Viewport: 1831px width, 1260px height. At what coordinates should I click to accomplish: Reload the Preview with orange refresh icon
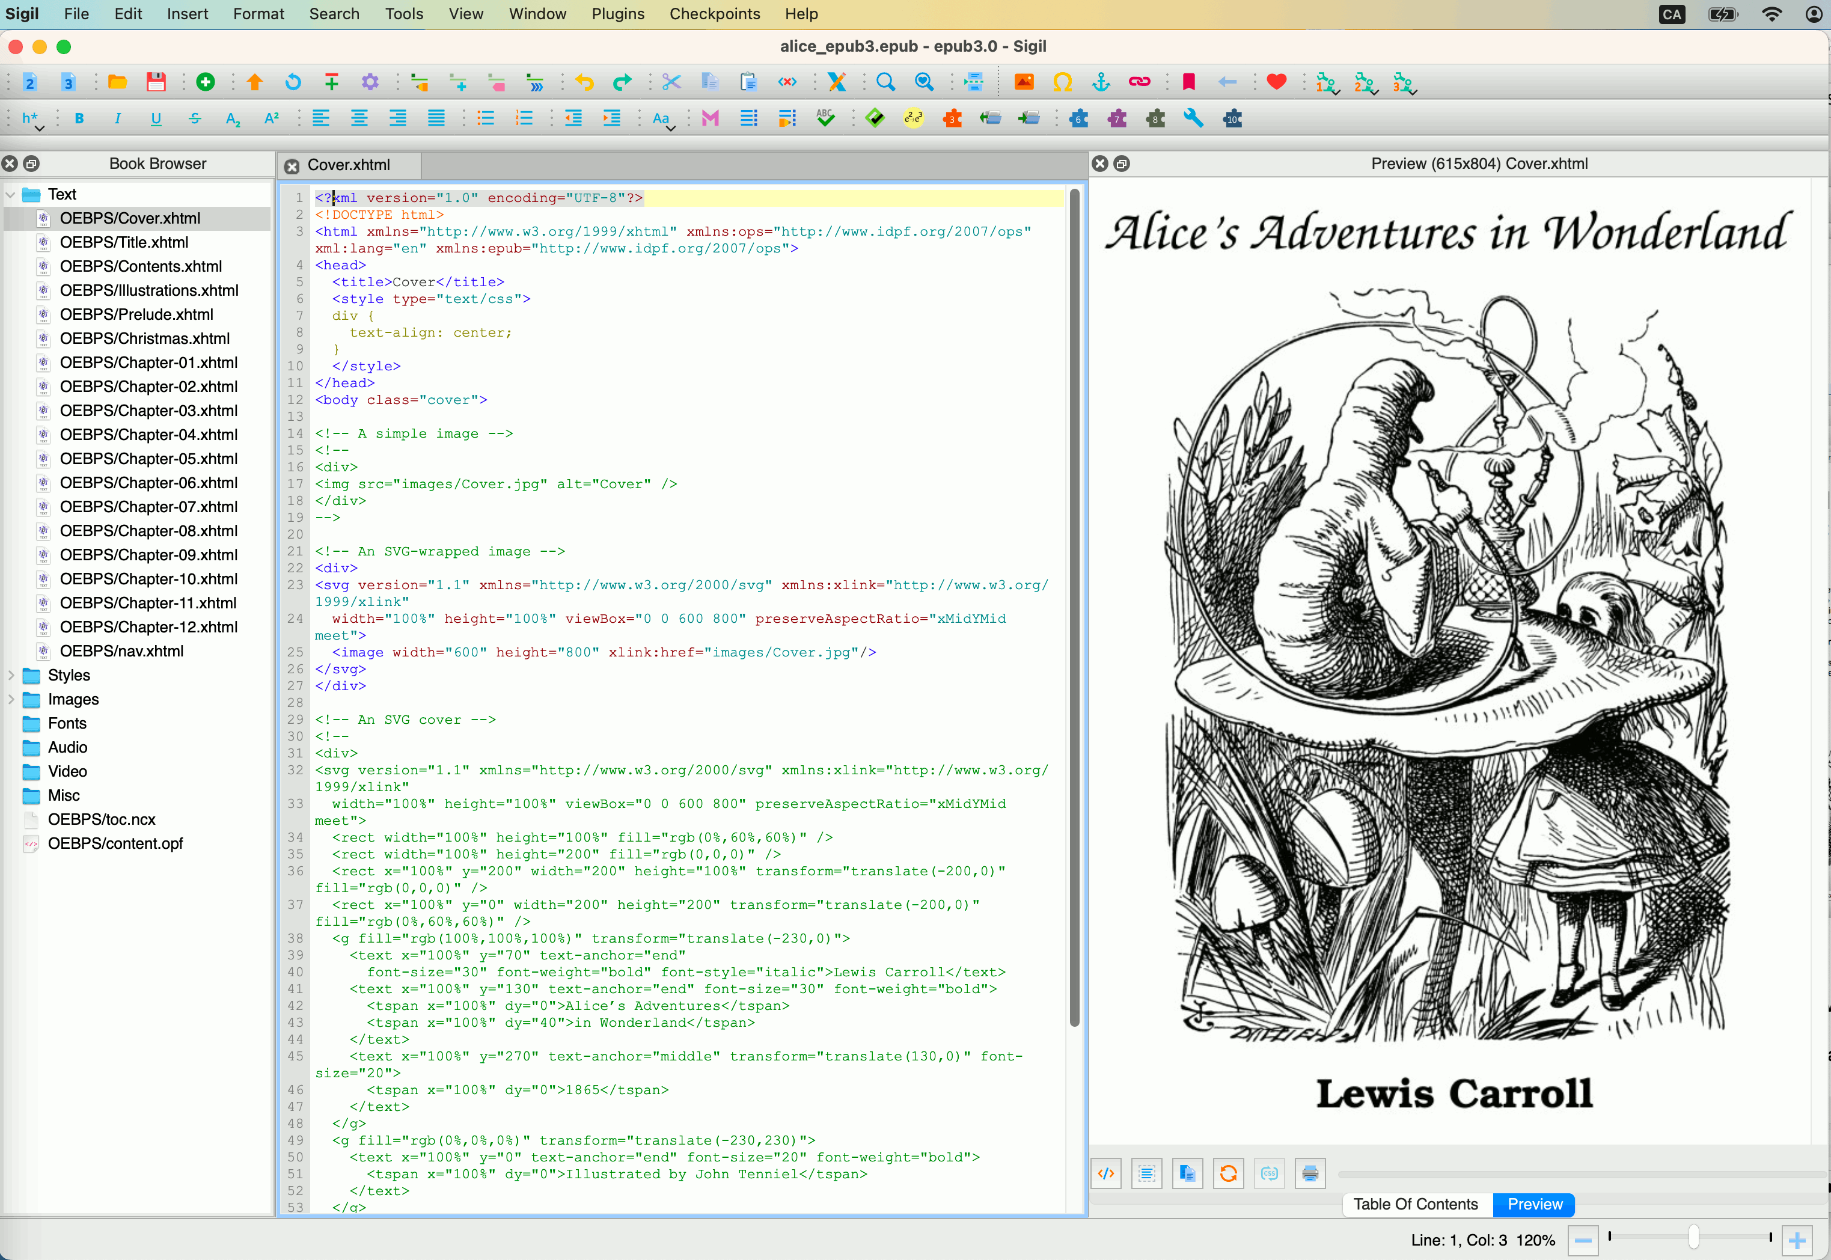[1228, 1174]
